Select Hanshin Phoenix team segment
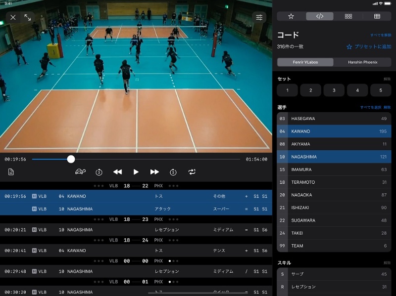This screenshot has height=296, width=396. click(x=362, y=62)
